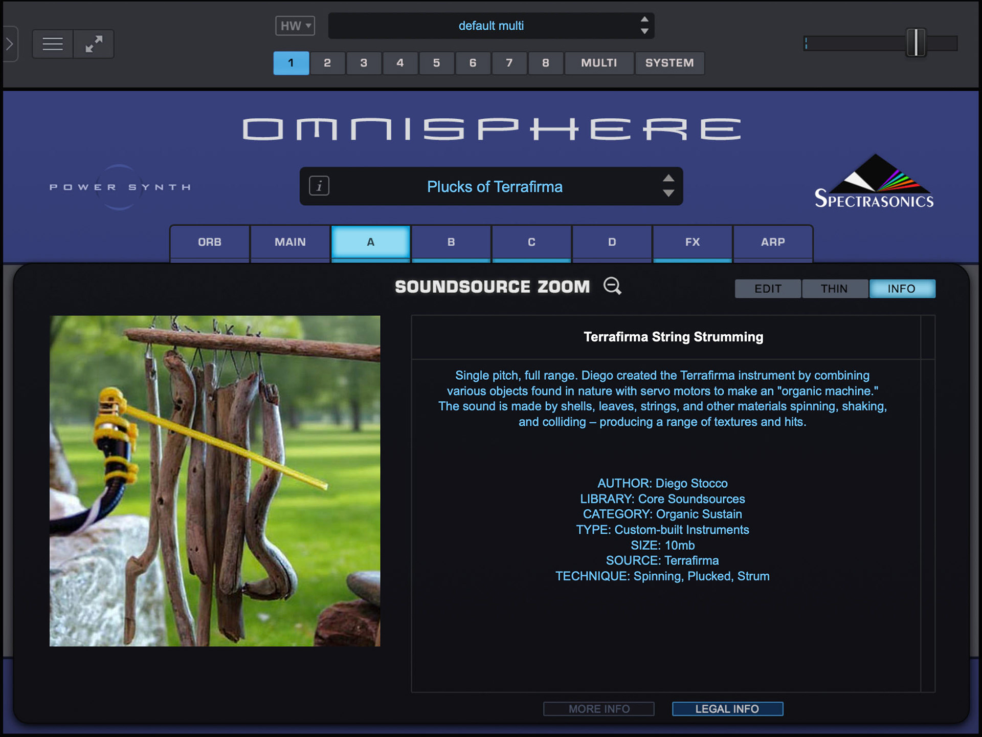
Task: Click the Spectrasonics logo
Action: click(x=874, y=182)
